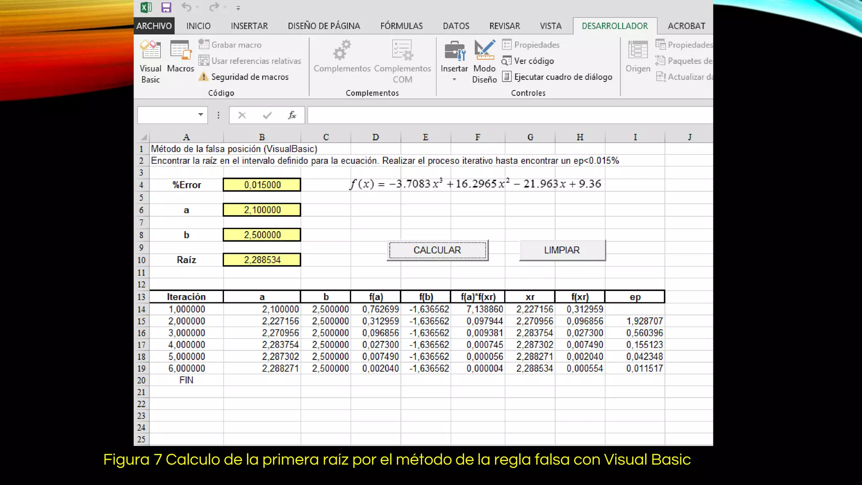Select the Raíz result cell 2,288534
Image resolution: width=862 pixels, height=485 pixels.
pos(262,260)
